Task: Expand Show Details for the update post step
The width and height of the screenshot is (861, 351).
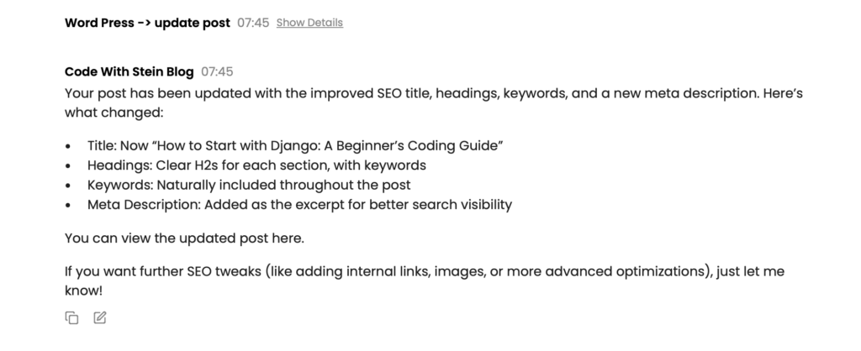Action: 309,23
